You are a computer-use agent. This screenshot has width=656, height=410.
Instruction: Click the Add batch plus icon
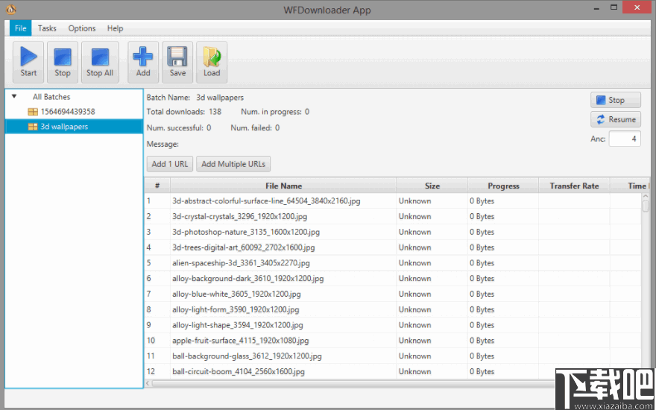tap(143, 56)
